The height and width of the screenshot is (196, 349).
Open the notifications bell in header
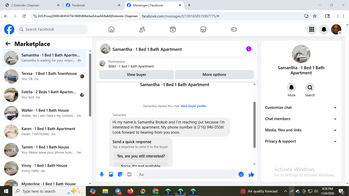tap(324, 29)
